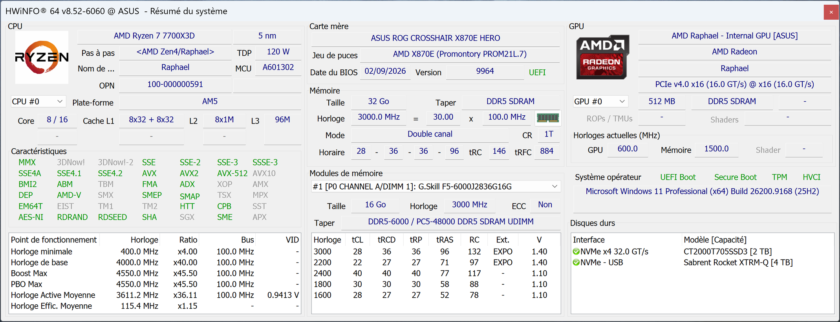840x322 pixels.
Task: Select the AMD Ryzen 7 7700X3D name field
Action: [154, 36]
